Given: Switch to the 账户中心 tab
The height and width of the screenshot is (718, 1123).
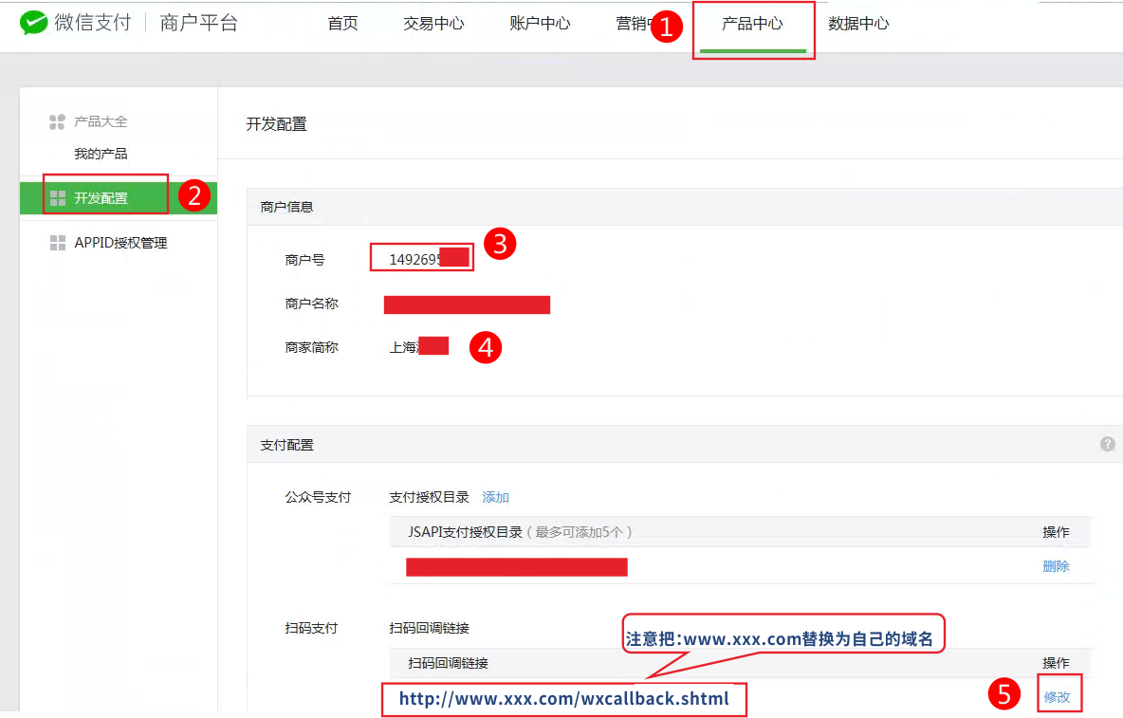Looking at the screenshot, I should 540,24.
